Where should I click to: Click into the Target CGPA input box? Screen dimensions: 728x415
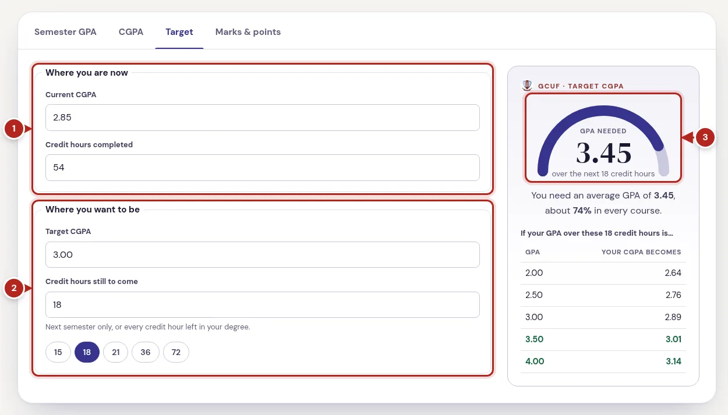coord(263,255)
